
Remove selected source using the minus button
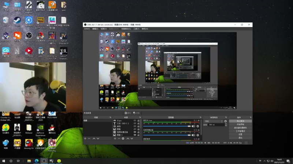pyautogui.click(x=119, y=138)
